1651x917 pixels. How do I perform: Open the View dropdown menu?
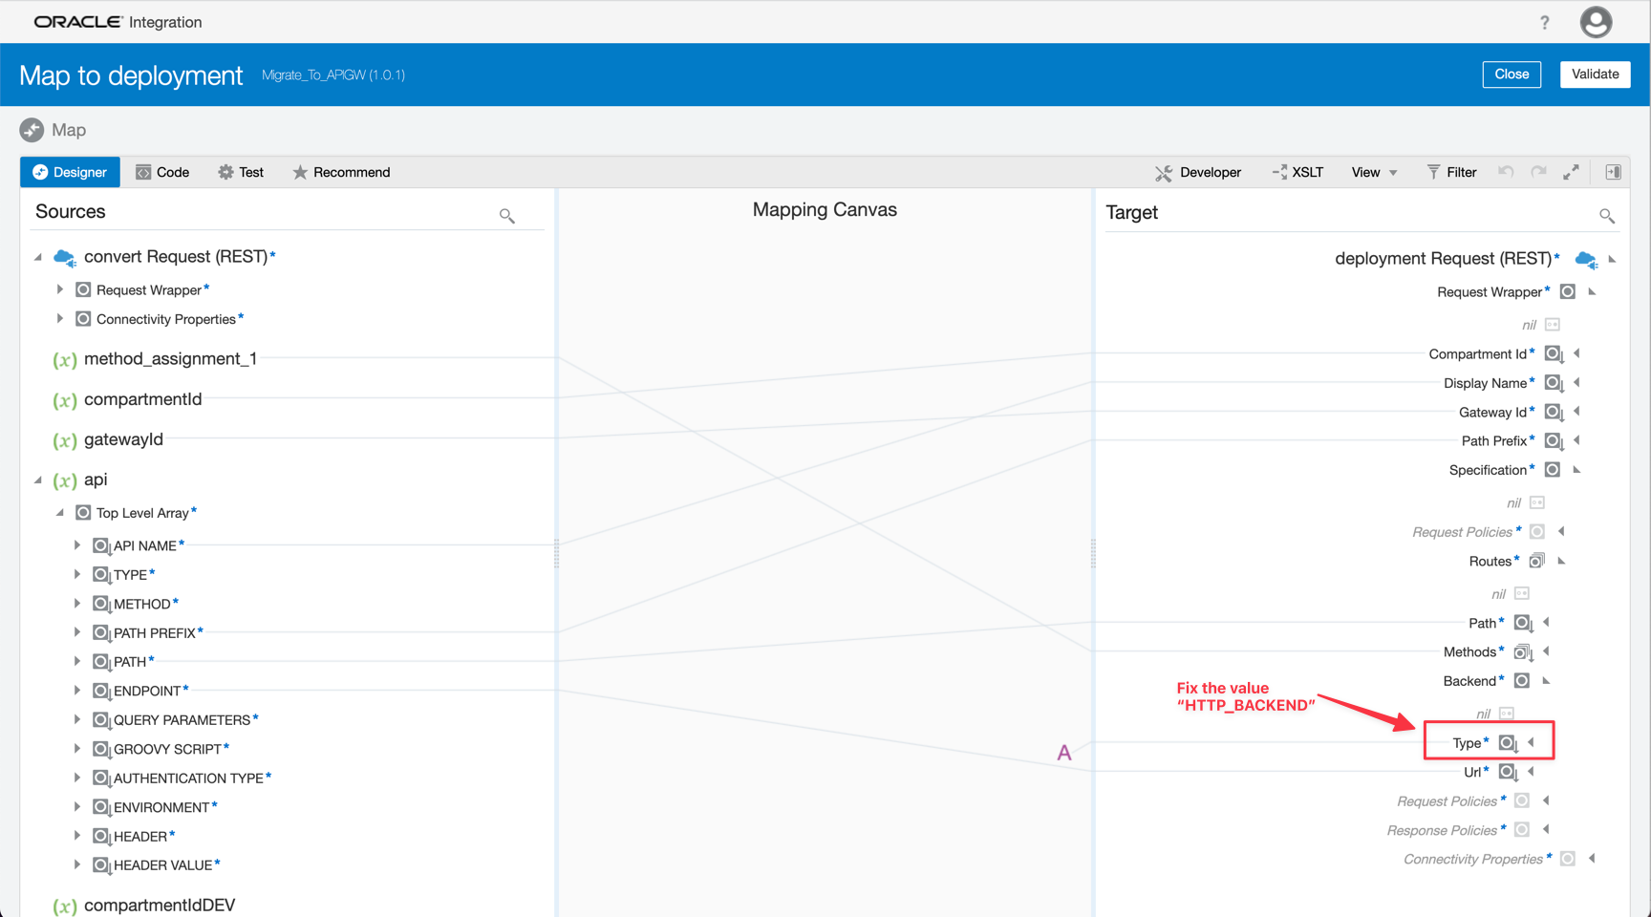[x=1374, y=172]
